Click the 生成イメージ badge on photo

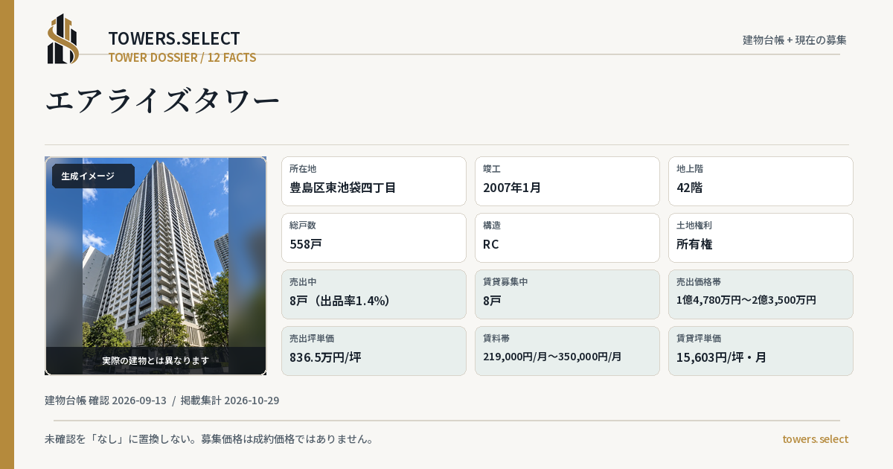point(93,176)
